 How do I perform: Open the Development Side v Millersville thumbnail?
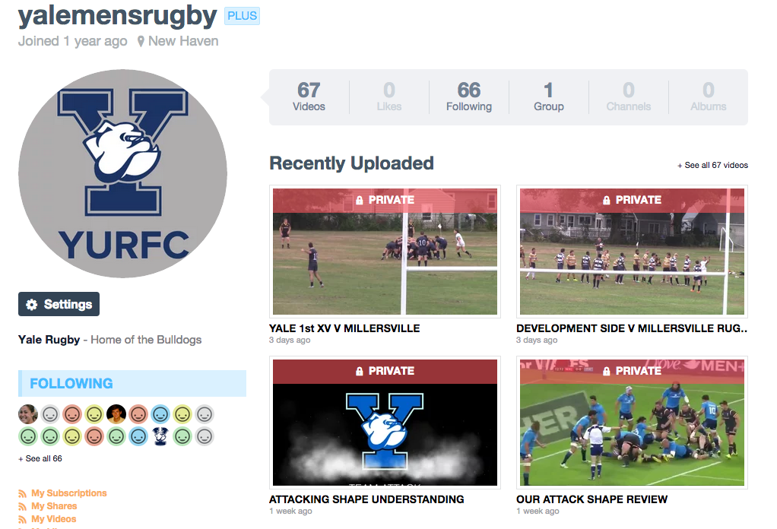632,252
